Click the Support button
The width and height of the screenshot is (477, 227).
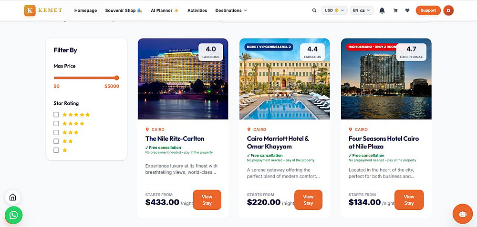(x=428, y=10)
